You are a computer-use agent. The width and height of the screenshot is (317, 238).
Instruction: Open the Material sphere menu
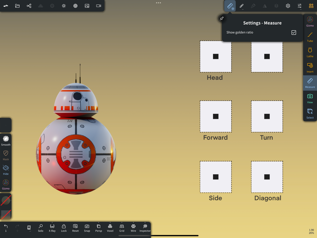[x=52, y=6]
